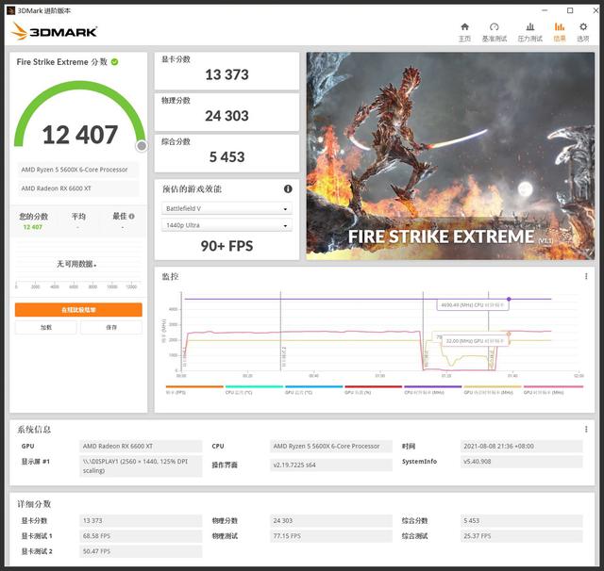Click the interface version v2.19.7225 s64
604x571 pixels.
click(331, 465)
